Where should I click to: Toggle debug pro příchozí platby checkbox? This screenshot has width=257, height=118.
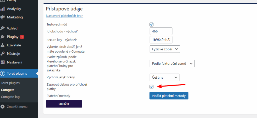point(151,87)
